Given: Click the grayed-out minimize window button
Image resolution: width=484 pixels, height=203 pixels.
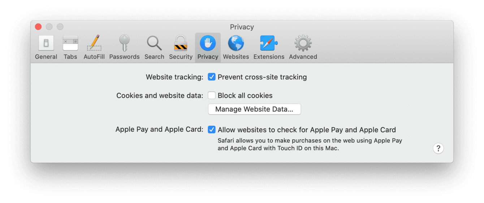Looking at the screenshot, I should 49,27.
